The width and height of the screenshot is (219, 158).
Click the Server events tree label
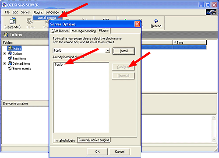click(21, 69)
